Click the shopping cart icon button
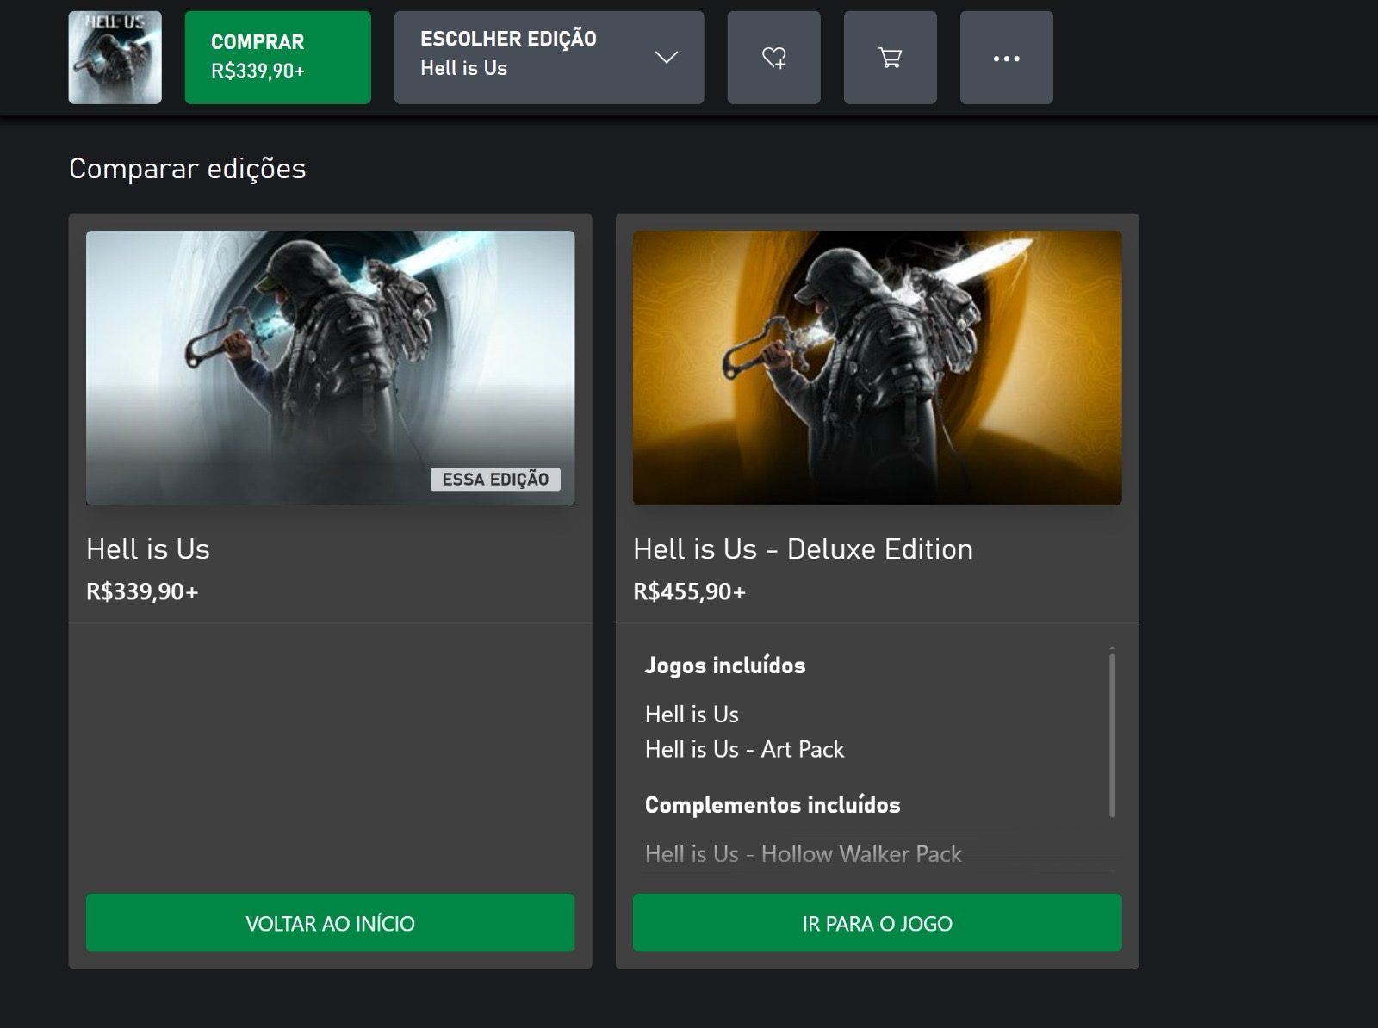Screen dimensions: 1378x1028 coord(890,58)
